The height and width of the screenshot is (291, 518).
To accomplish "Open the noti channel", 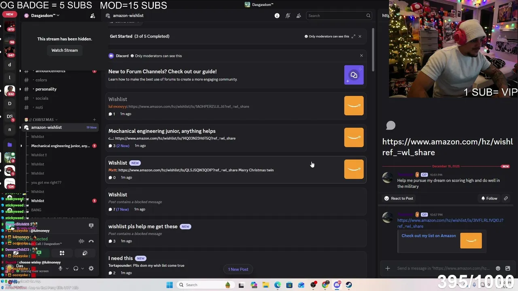I will pyautogui.click(x=60, y=108).
